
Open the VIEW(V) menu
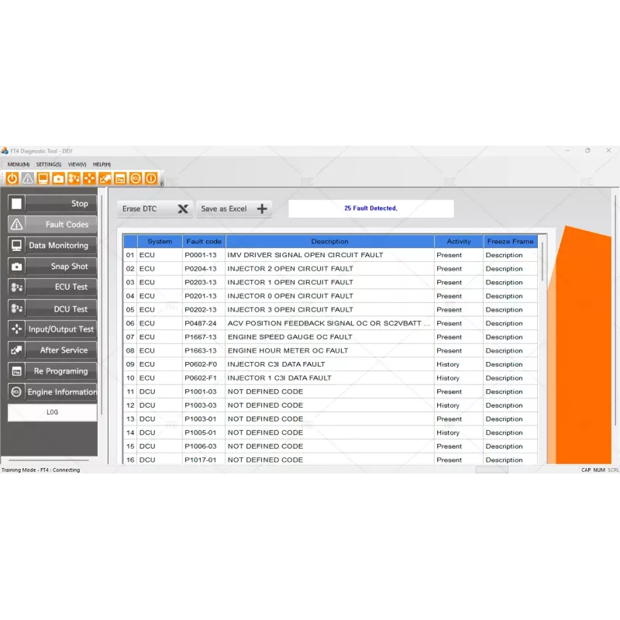[76, 164]
